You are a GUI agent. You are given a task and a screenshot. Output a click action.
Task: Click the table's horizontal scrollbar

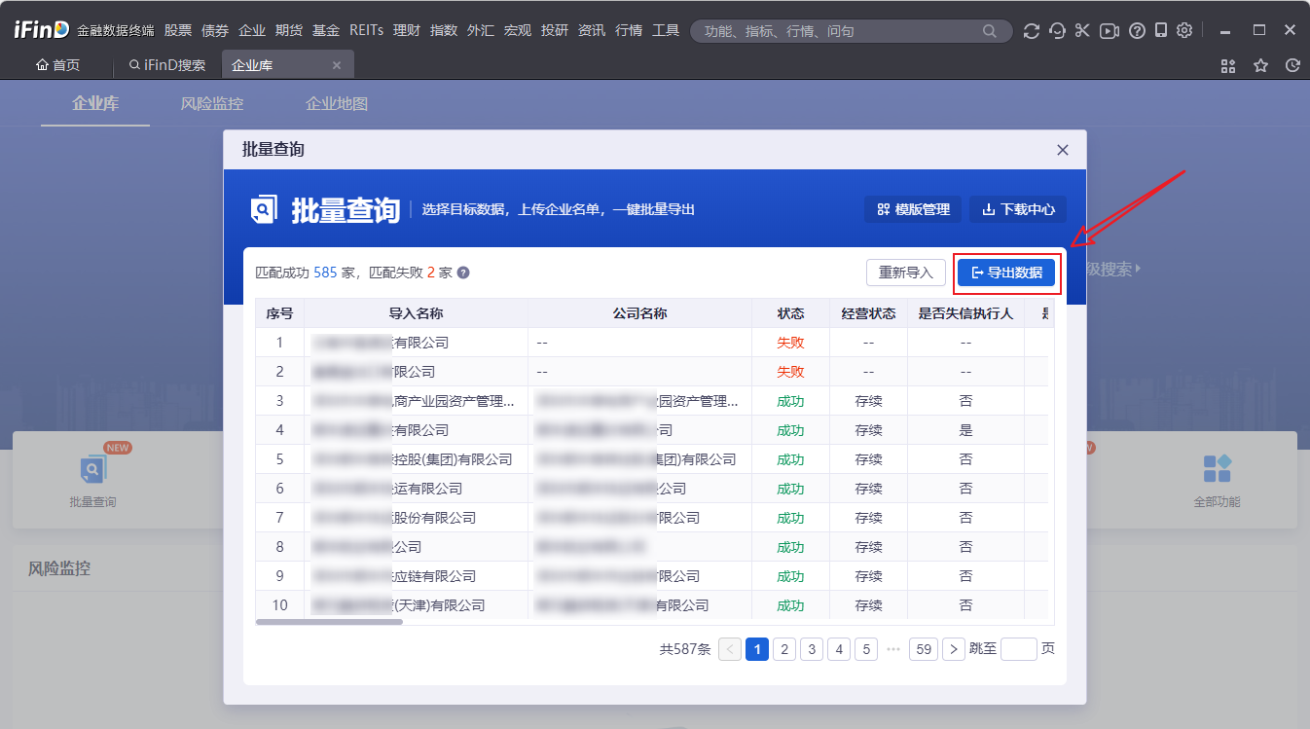(x=329, y=621)
